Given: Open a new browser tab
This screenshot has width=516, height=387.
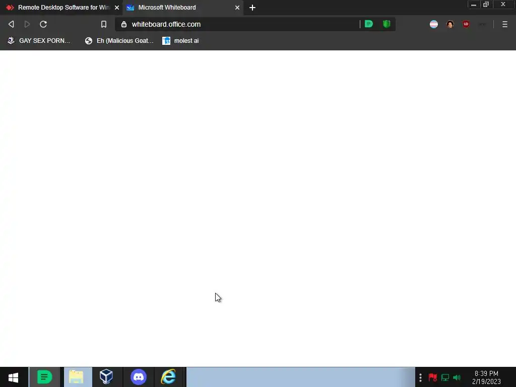Looking at the screenshot, I should (252, 8).
